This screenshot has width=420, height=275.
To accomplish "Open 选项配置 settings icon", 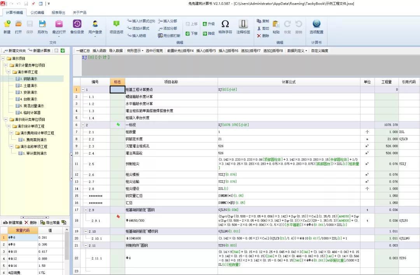I will (316, 25).
